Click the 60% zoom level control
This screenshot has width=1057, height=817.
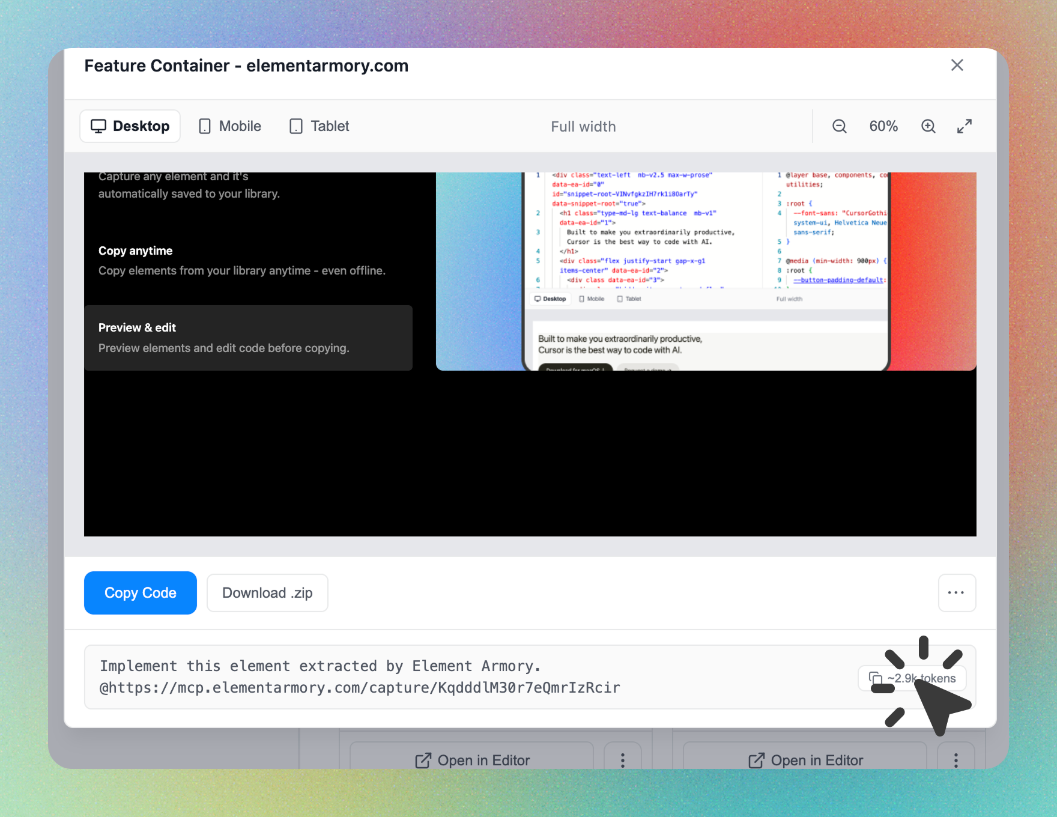[x=883, y=126]
